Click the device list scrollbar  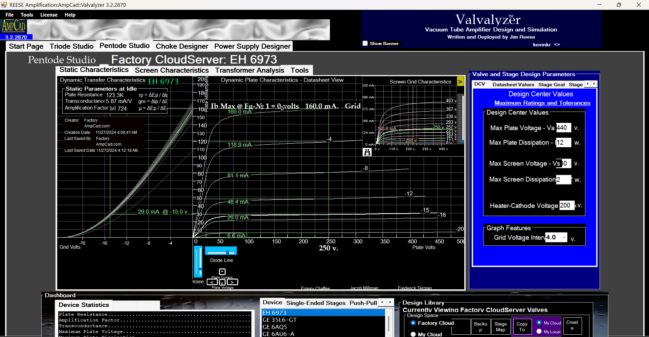[x=389, y=323]
